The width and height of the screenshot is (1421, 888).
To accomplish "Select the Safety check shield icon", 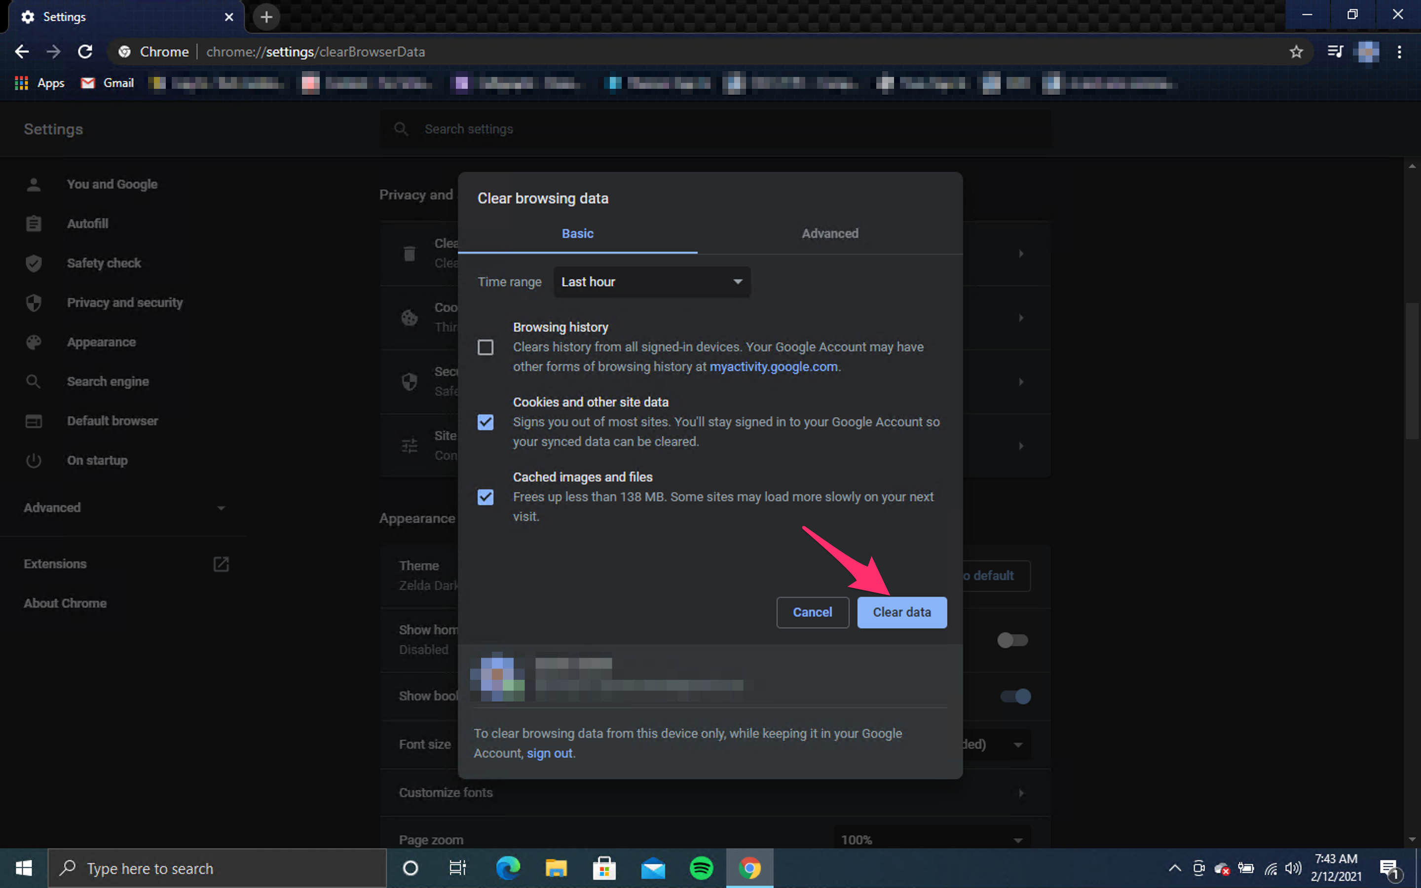I will point(34,263).
